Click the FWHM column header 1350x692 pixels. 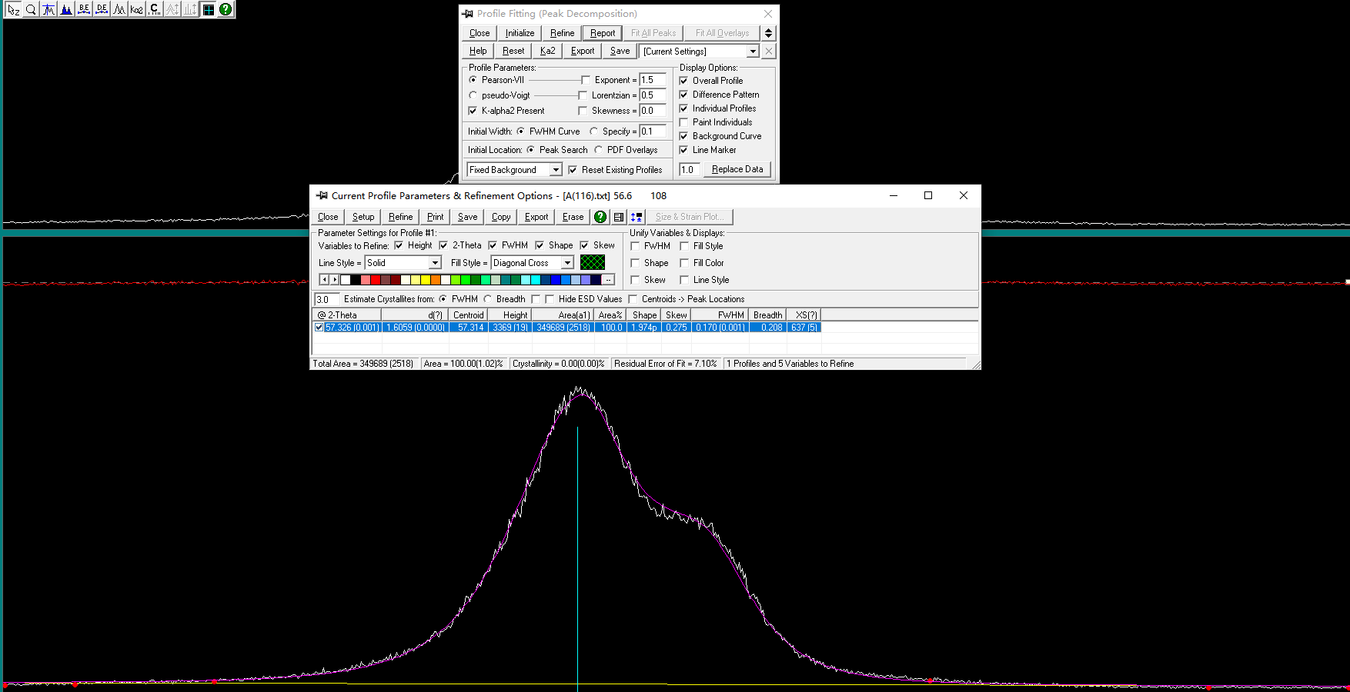720,315
